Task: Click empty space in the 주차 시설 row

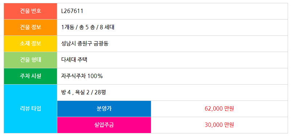Action: (x=196, y=76)
